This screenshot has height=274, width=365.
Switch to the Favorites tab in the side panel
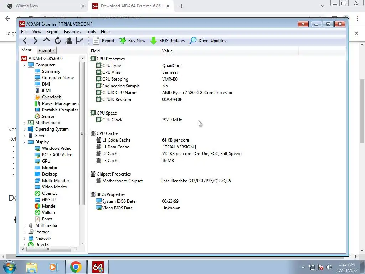pyautogui.click(x=47, y=51)
